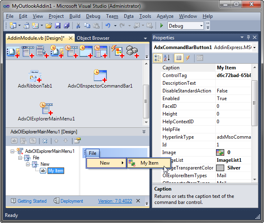Click the Add New Item toolbar icon
Viewport: 264px width, 223px height.
[35, 26]
